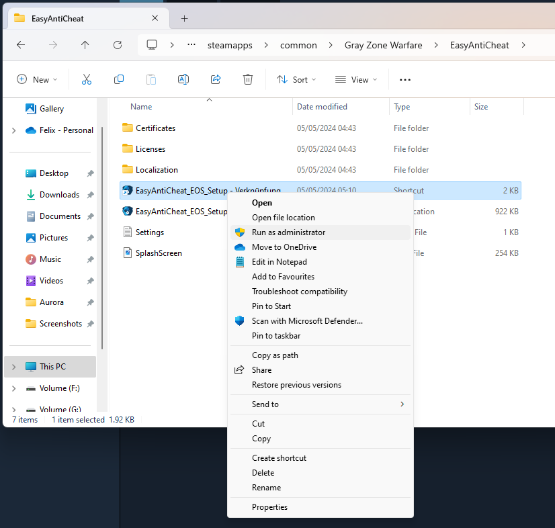This screenshot has width=555, height=528.
Task: Select Troubleshoot compatibility menu entry
Action: (x=321, y=292)
